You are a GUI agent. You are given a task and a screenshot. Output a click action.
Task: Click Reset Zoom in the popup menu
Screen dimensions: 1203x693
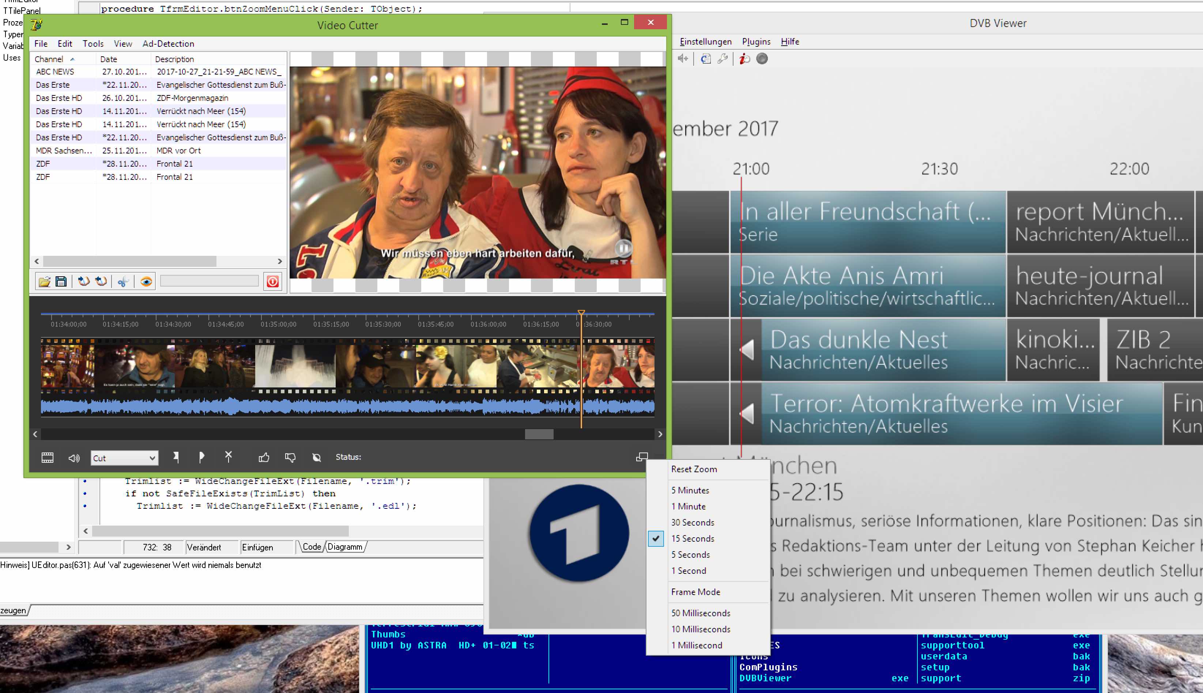coord(694,469)
